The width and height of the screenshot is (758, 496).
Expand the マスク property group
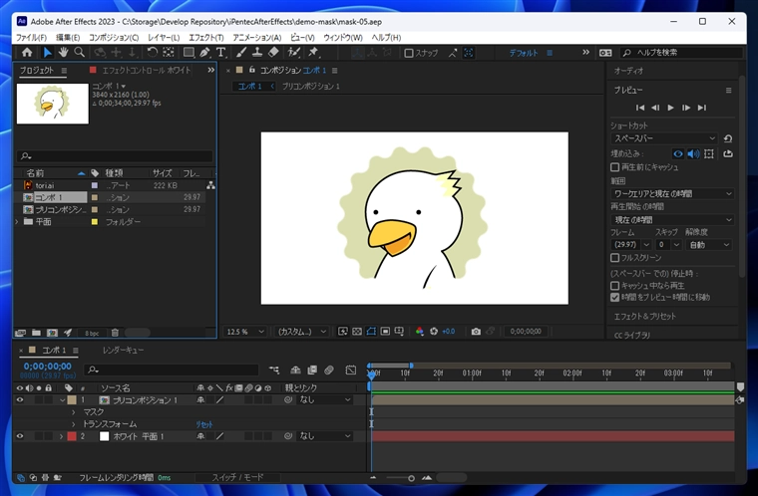click(x=73, y=411)
